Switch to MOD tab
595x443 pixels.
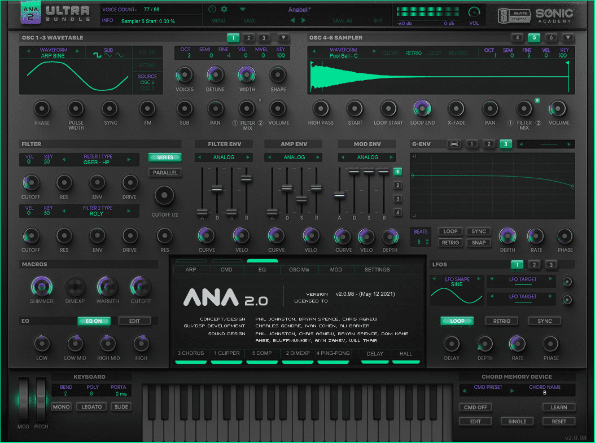[336, 270]
